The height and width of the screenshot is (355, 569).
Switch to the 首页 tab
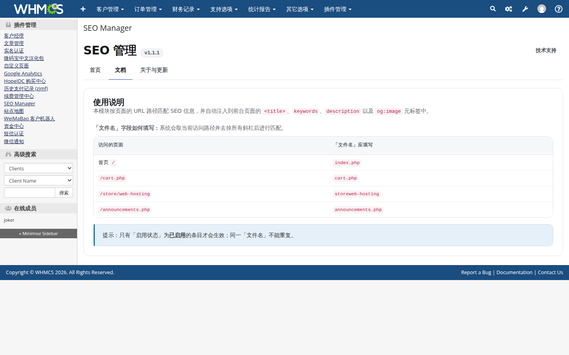click(x=95, y=70)
